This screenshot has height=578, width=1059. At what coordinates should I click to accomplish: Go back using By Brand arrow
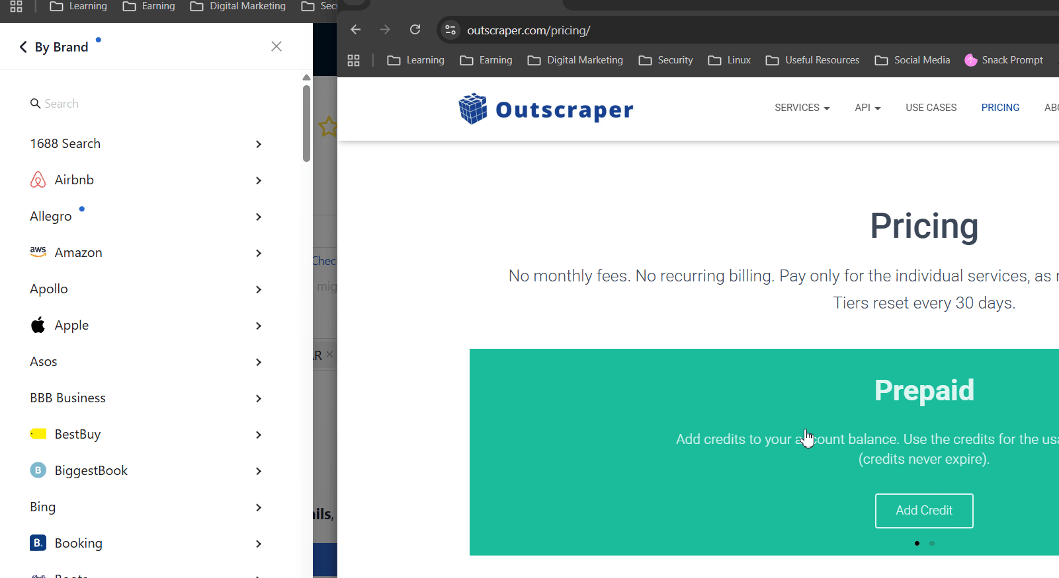pyautogui.click(x=23, y=47)
